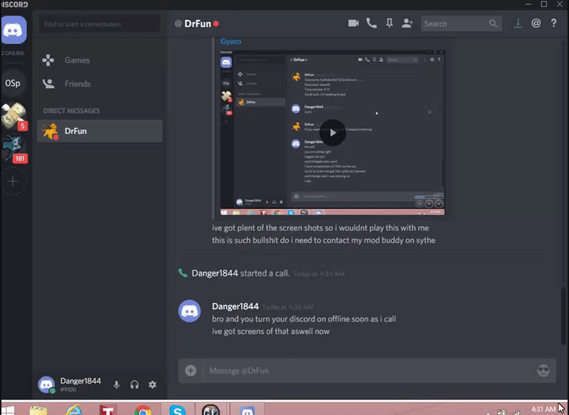569x415 pixels.
Task: Open the Friends section
Action: 100,84
